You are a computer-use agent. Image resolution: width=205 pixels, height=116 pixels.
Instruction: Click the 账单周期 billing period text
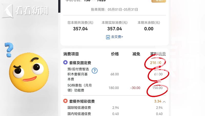114,10
